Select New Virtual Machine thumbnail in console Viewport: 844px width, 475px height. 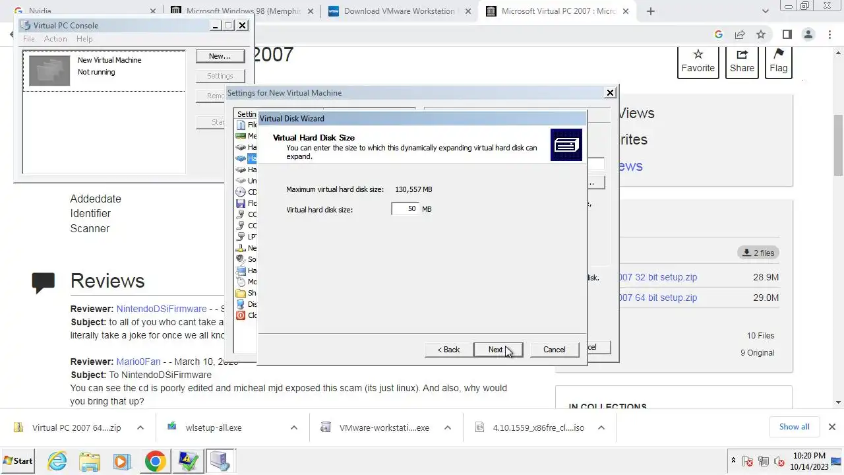[x=49, y=70]
